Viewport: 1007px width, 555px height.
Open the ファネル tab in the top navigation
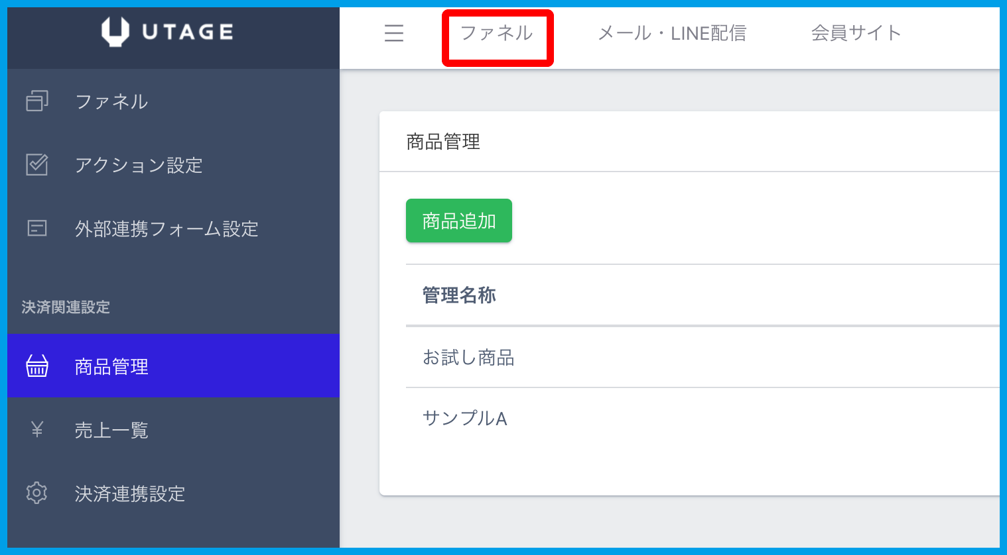tap(497, 33)
